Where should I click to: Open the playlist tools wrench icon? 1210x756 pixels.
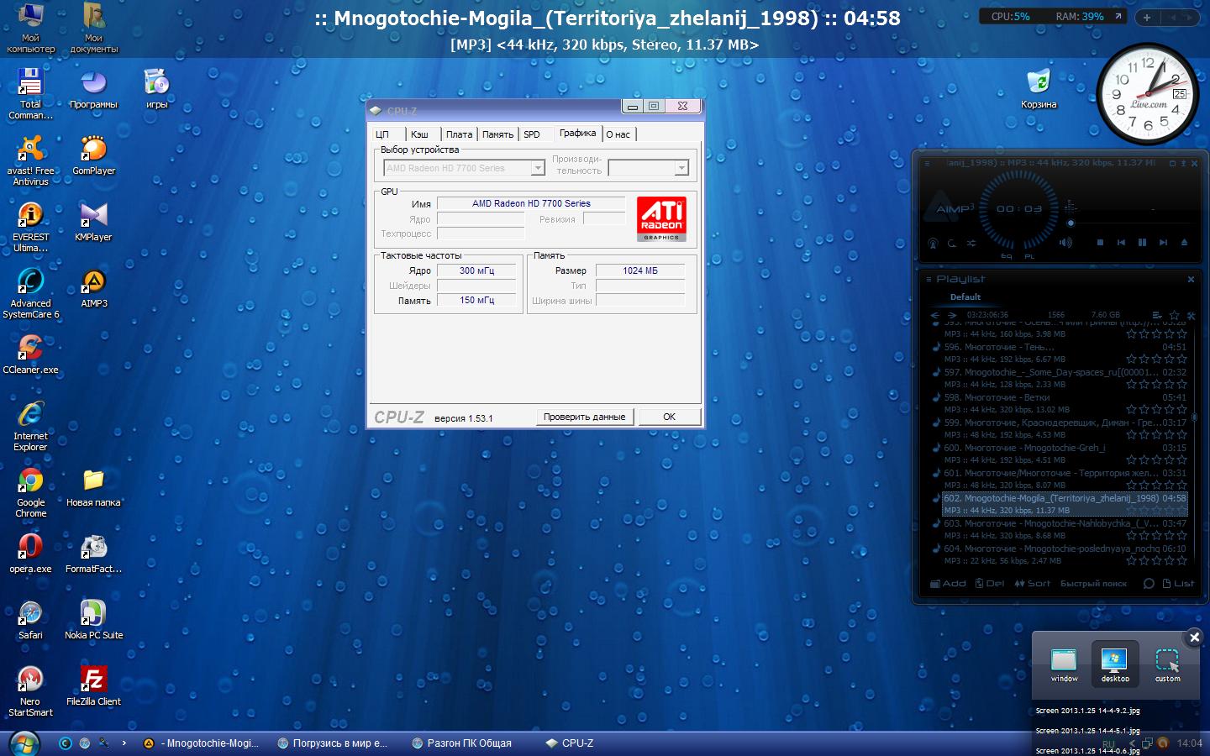click(x=1191, y=316)
